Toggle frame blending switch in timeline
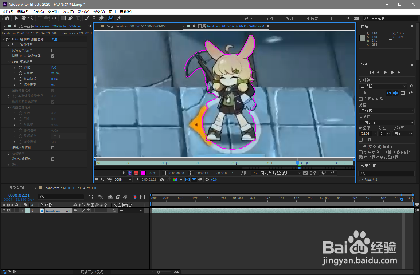Image resolution: width=420 pixels, height=275 pixels. 118,197
